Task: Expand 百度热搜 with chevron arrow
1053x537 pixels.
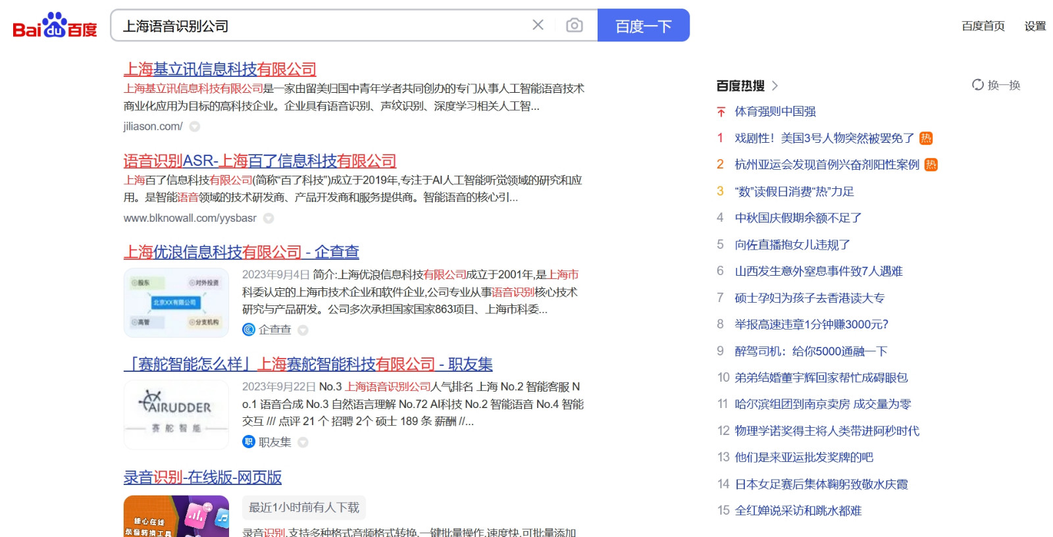Action: [775, 86]
